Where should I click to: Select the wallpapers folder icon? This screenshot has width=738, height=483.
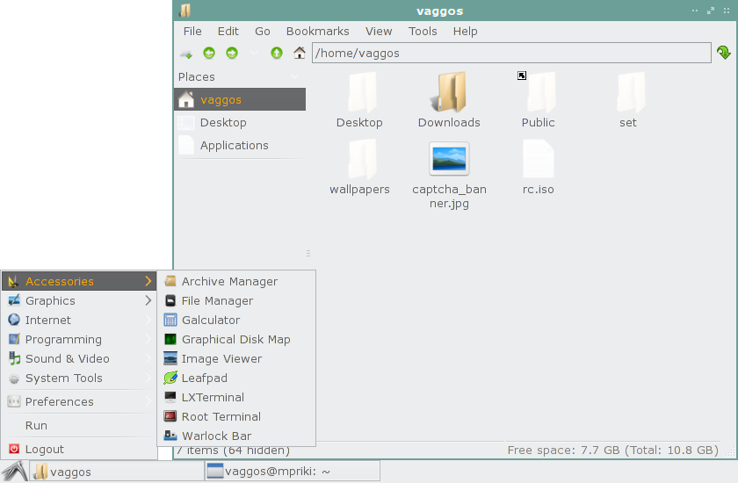pos(361,160)
